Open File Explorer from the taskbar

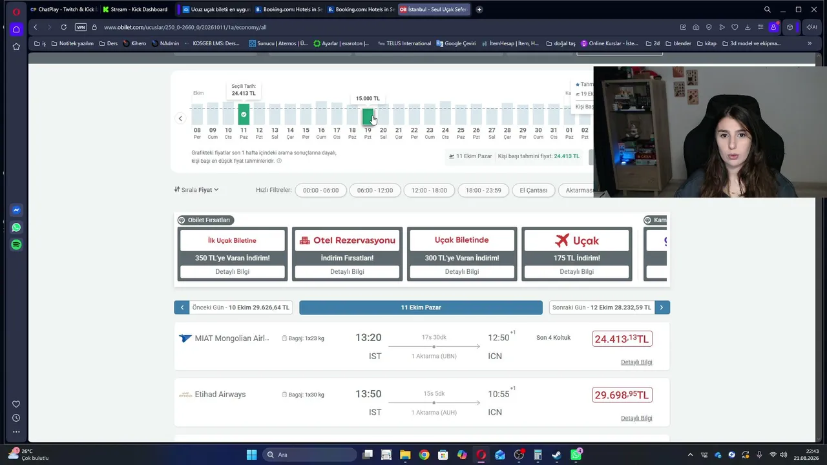[x=405, y=455]
